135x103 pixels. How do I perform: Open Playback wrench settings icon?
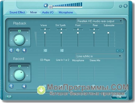pos(11,50)
